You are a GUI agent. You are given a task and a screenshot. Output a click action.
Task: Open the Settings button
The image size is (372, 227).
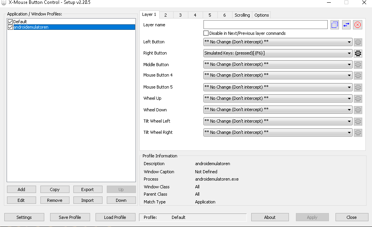tap(24, 217)
